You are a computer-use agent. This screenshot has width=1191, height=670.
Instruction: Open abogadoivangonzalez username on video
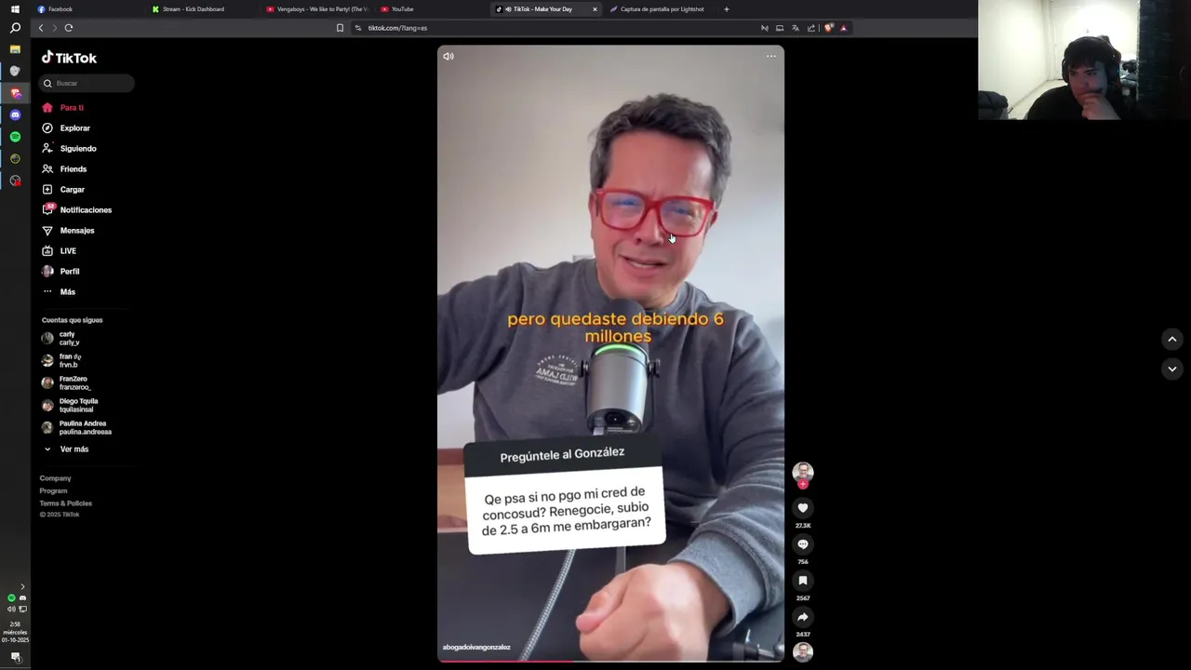click(x=476, y=648)
